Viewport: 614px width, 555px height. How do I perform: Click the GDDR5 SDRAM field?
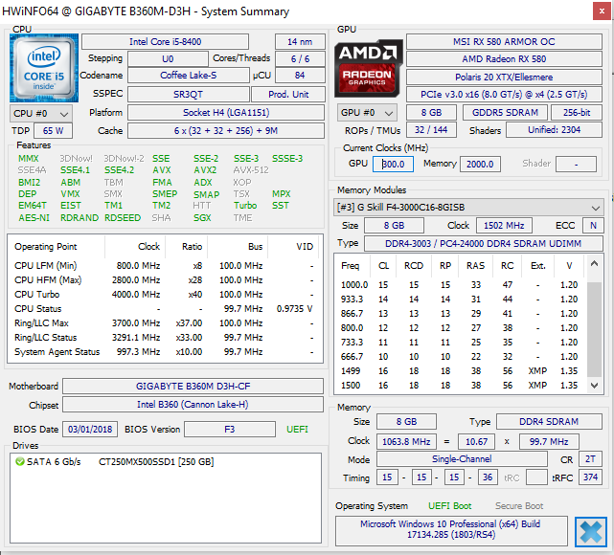tap(505, 113)
